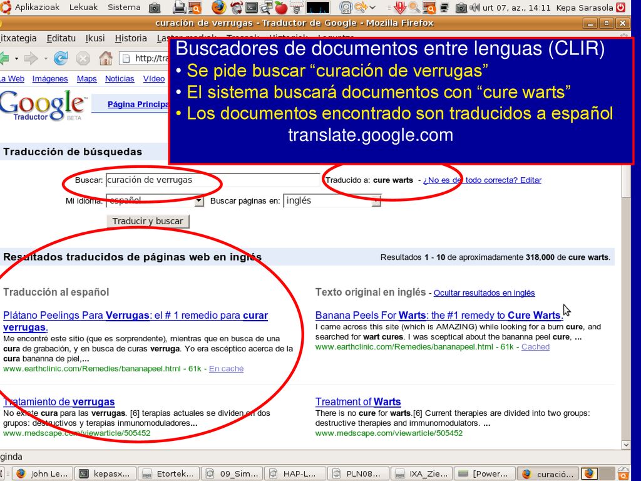This screenshot has width=641, height=481.
Task: Click the 'Traducción de búsquedas' heading
Action: 73,152
